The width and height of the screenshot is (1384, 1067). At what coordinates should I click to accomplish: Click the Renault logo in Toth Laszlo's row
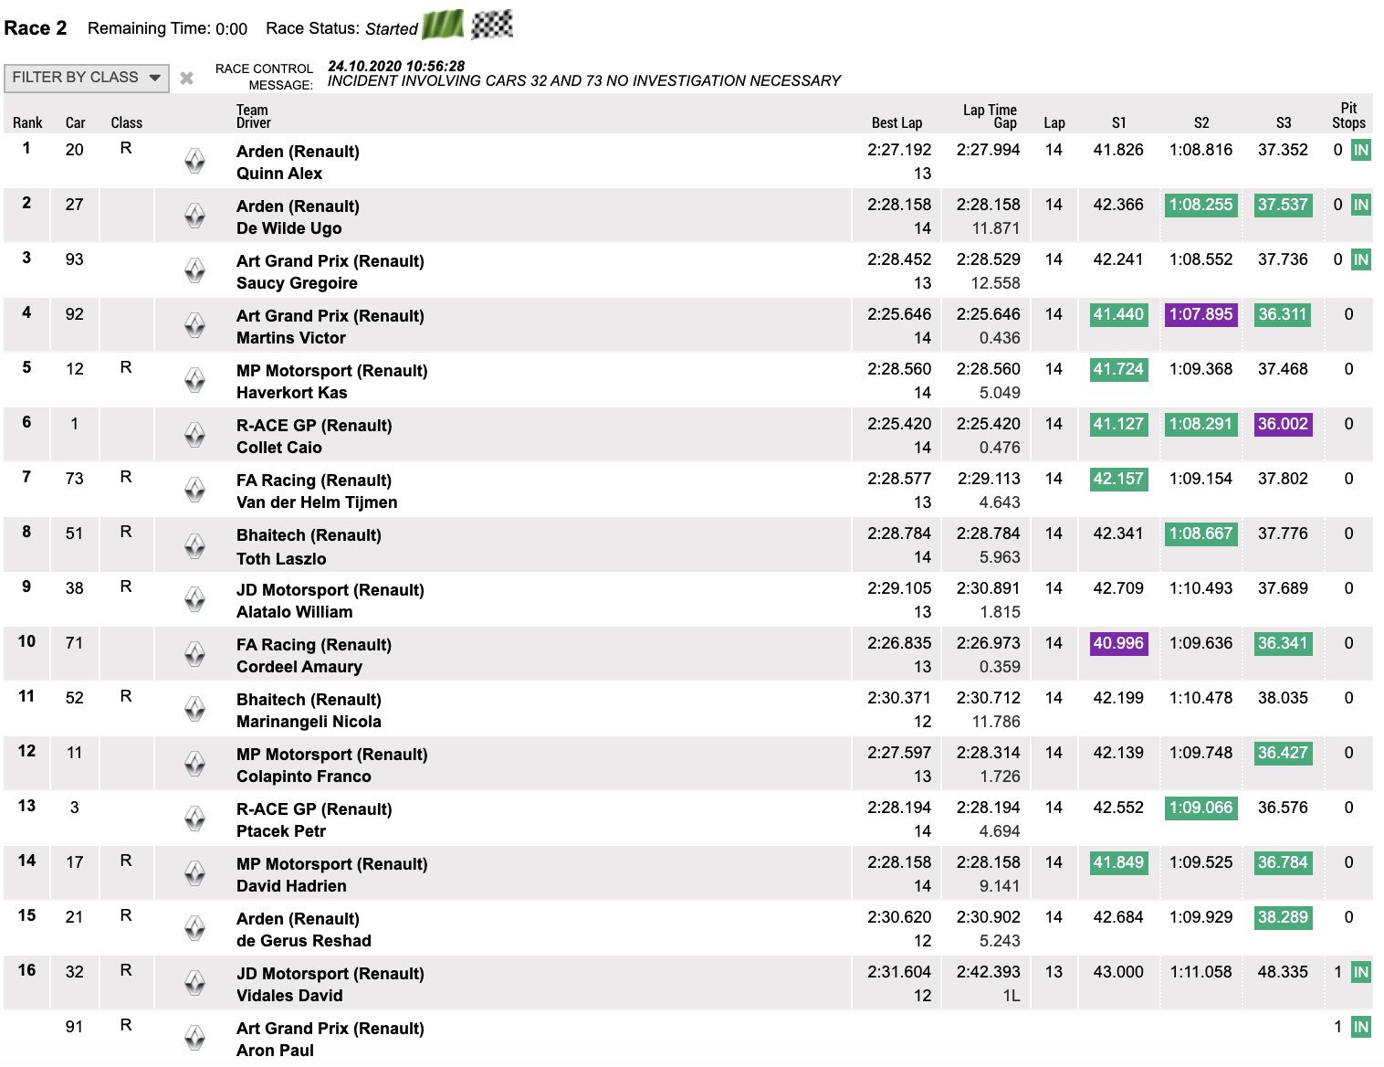194,545
